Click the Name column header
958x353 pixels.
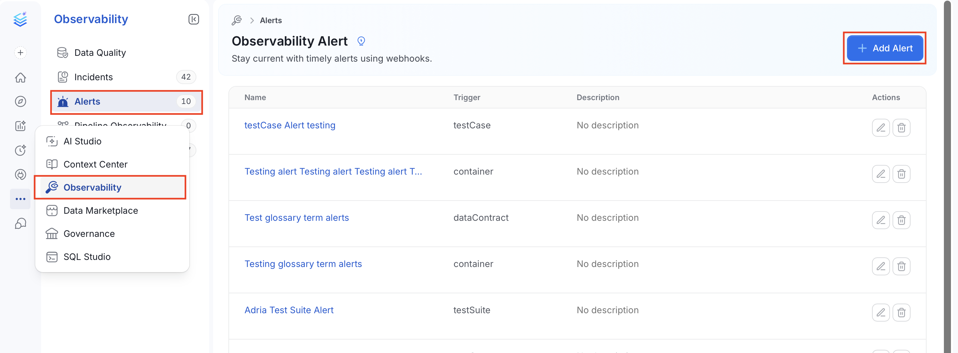[x=255, y=98]
